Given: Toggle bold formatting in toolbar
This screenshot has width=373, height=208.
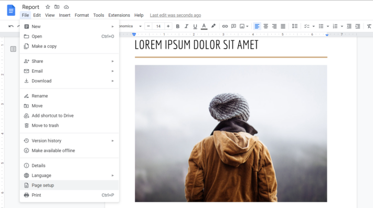Looking at the screenshot, I should [177, 26].
